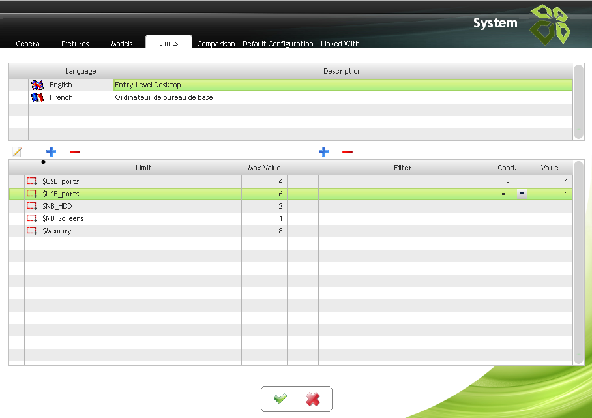Click the French description text field
The width and height of the screenshot is (592, 418).
pyautogui.click(x=342, y=97)
